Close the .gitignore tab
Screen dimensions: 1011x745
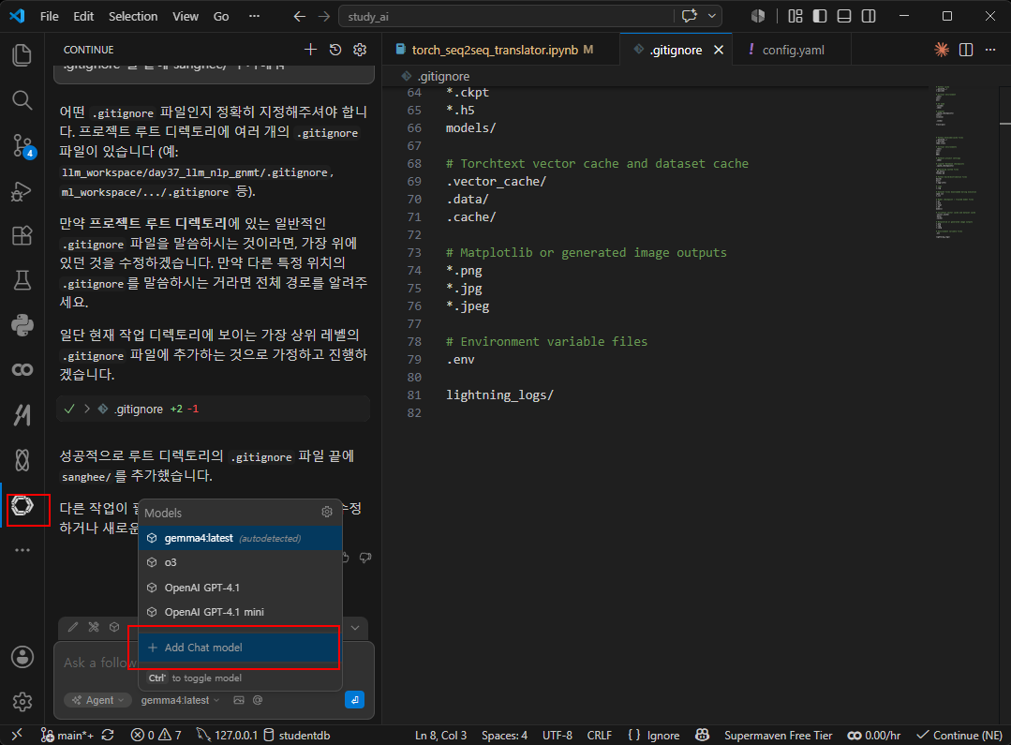(x=719, y=50)
